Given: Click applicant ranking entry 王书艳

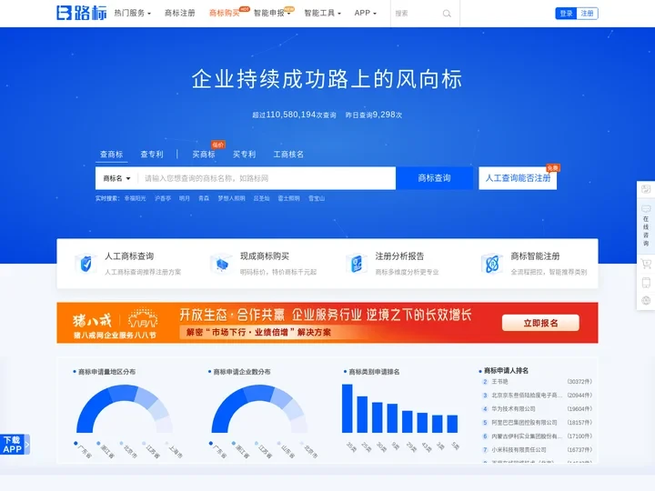Looking at the screenshot, I should pos(499,382).
